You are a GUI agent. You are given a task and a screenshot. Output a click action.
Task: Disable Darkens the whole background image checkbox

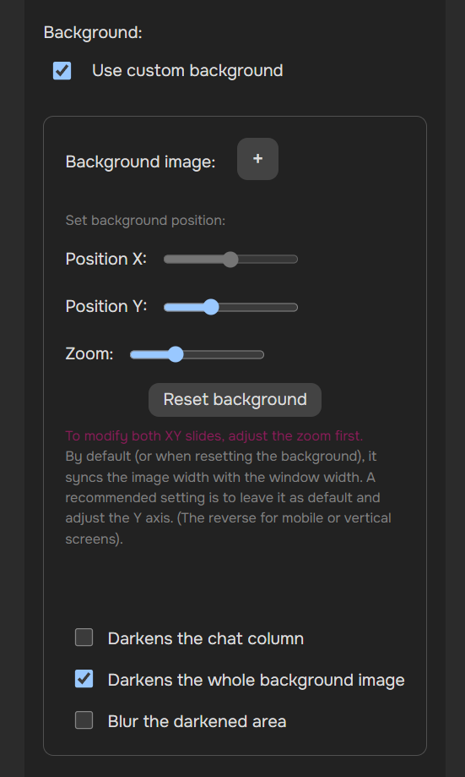(84, 679)
